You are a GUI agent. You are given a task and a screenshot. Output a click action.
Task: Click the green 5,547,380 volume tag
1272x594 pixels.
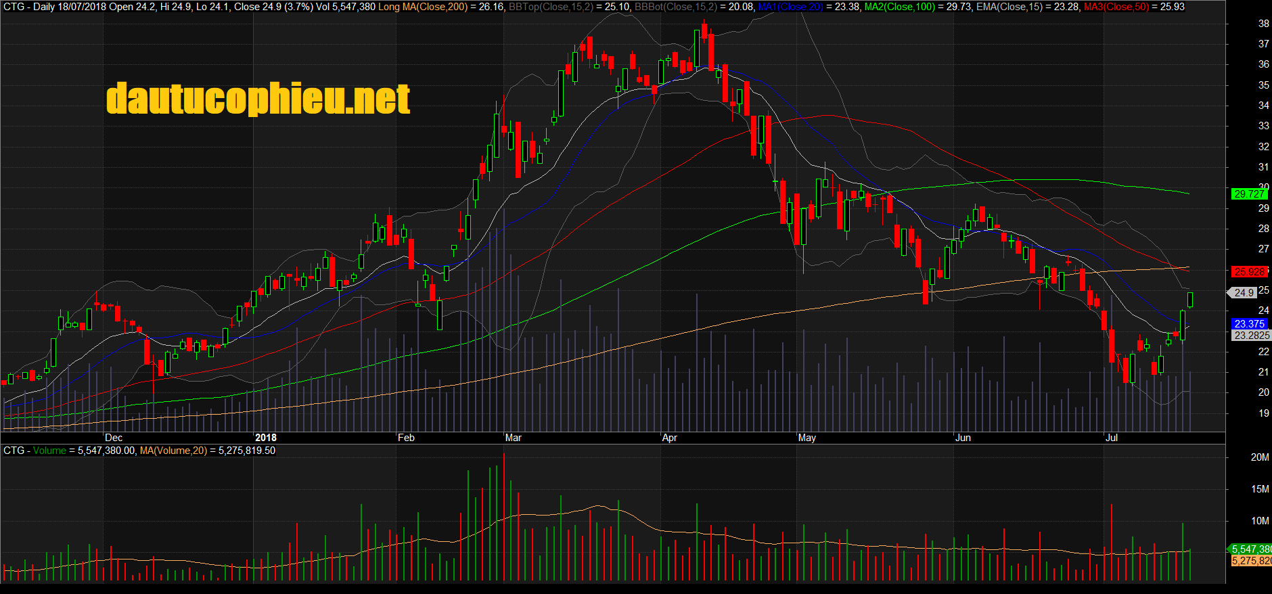1250,549
